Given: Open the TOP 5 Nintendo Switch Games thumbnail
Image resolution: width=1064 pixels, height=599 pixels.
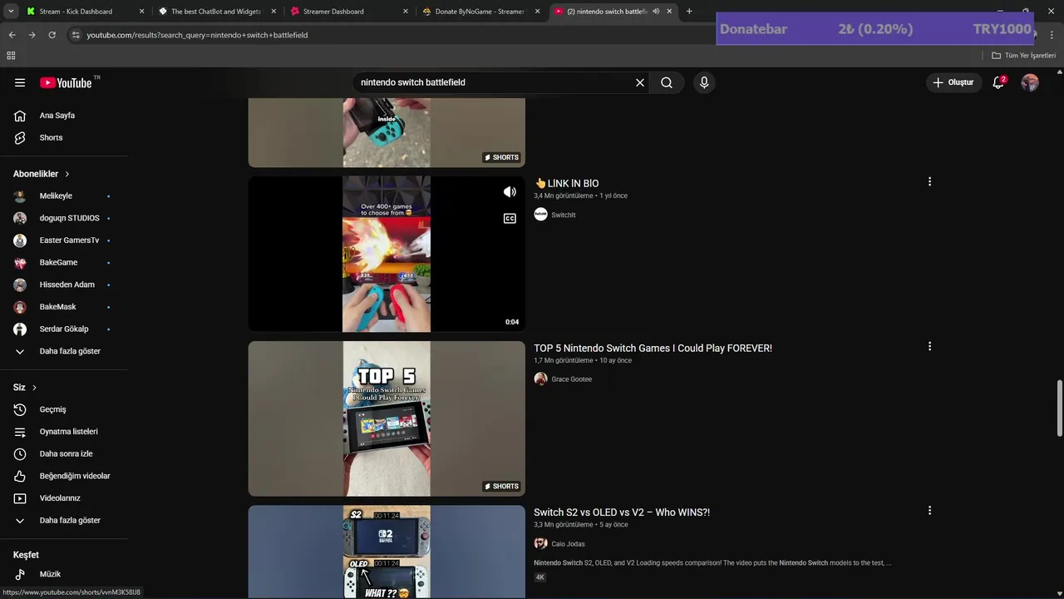Looking at the screenshot, I should [x=387, y=418].
